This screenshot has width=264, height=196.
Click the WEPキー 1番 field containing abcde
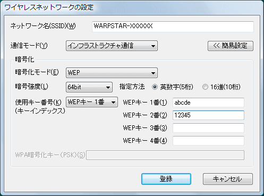click(x=208, y=103)
